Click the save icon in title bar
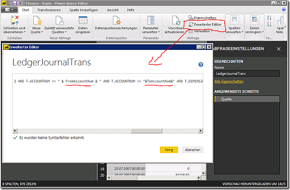This screenshot has width=290, height=190. click(x=14, y=3)
